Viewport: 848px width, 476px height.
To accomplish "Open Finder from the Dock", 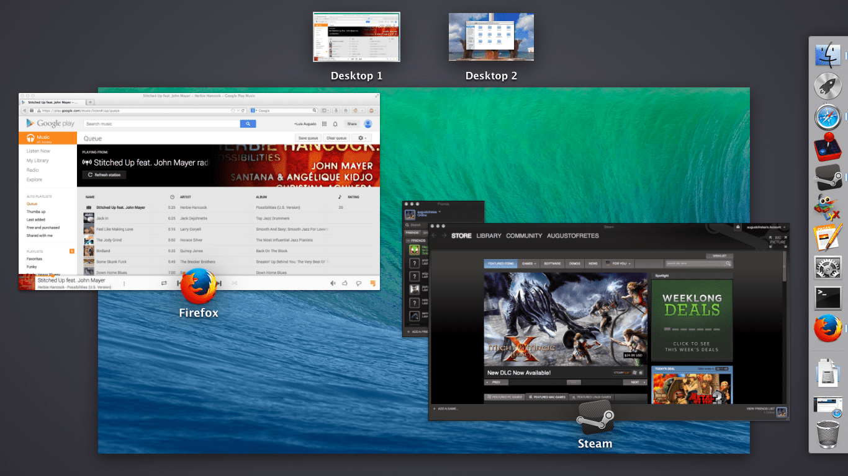I will pos(827,55).
